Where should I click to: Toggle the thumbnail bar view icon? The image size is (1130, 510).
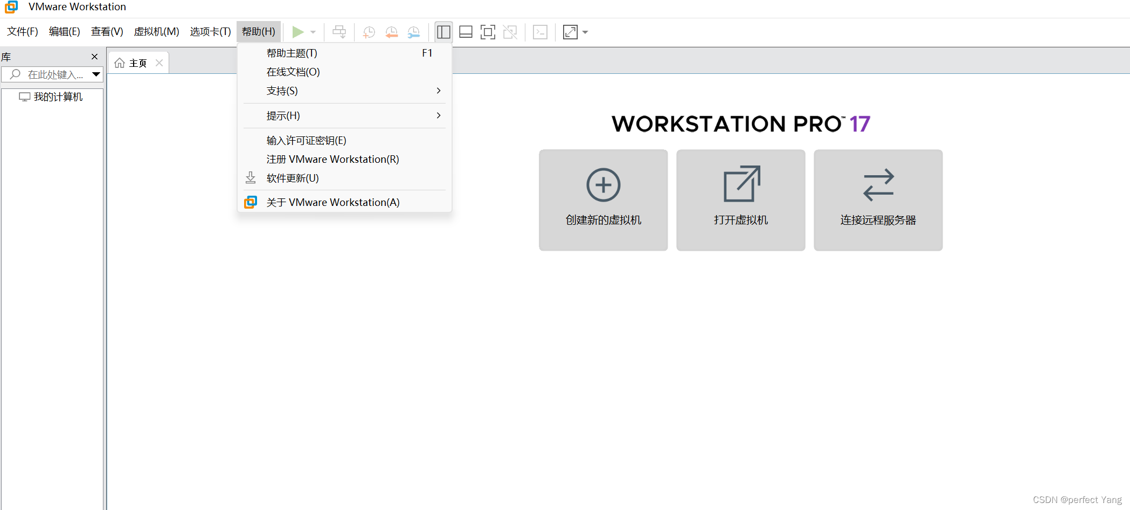click(x=466, y=32)
